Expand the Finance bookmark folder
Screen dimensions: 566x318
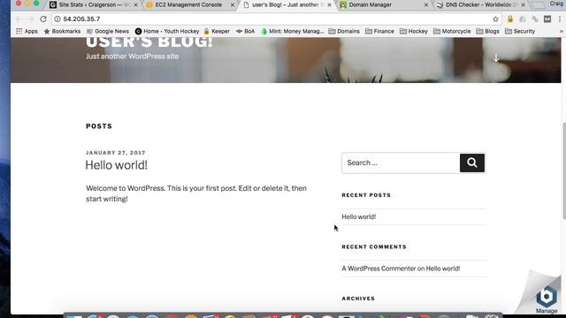tap(379, 32)
